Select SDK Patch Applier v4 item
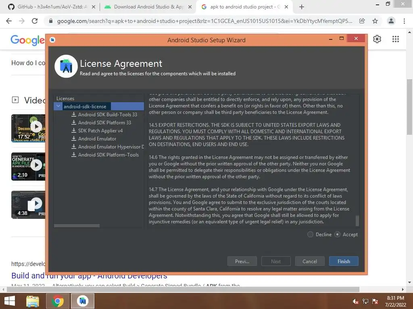 tap(100, 131)
